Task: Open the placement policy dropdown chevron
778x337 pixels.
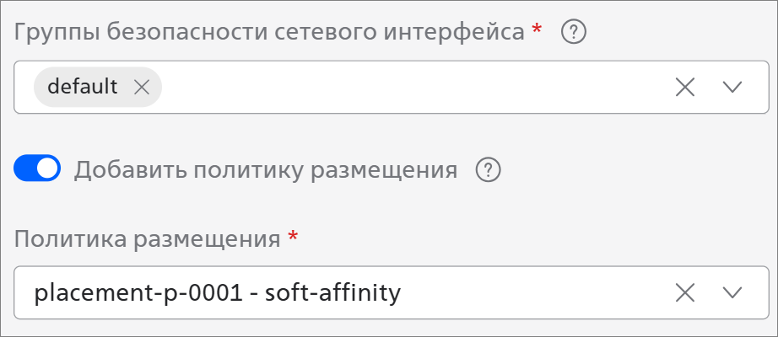Action: pos(732,292)
